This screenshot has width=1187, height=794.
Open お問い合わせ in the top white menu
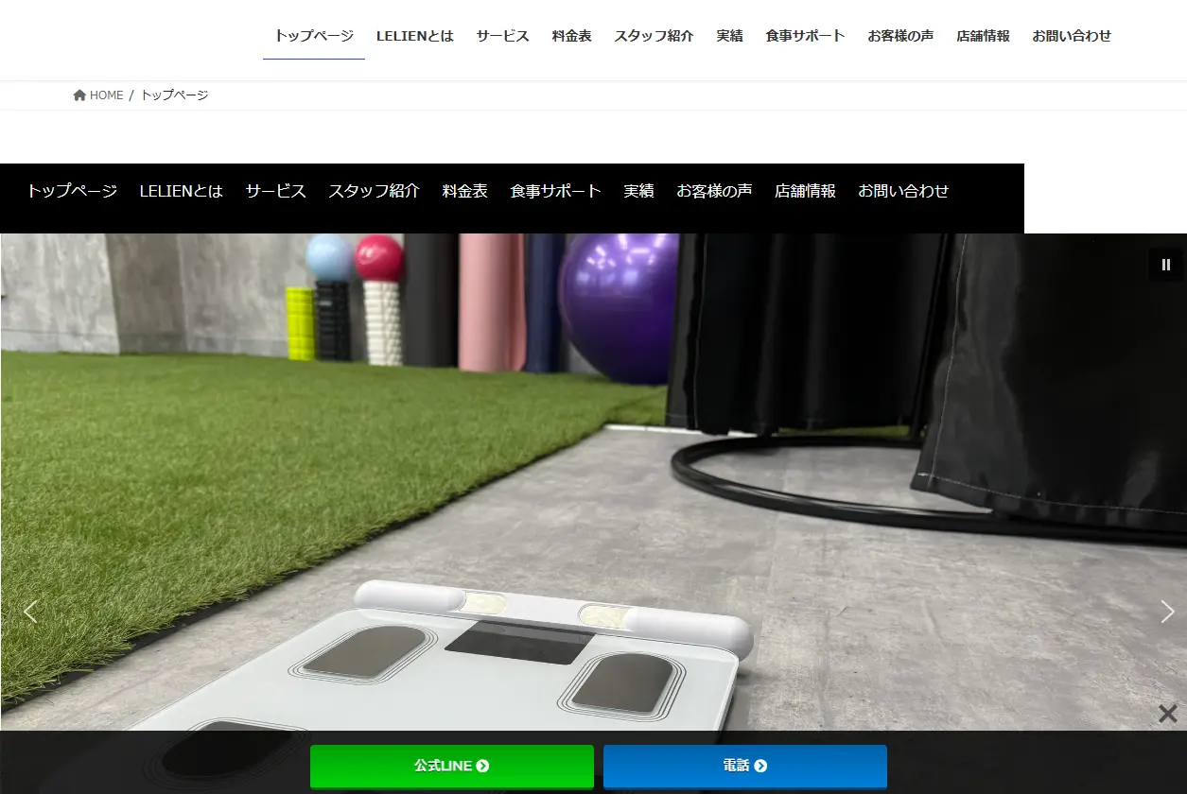1072,36
